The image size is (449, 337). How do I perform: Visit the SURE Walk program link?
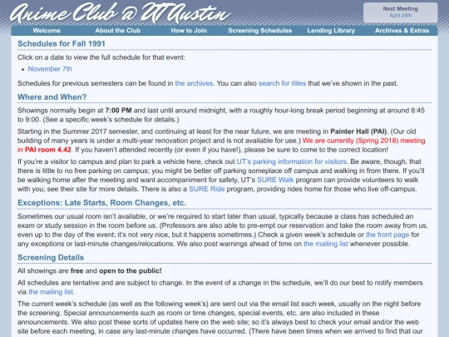(x=275, y=180)
